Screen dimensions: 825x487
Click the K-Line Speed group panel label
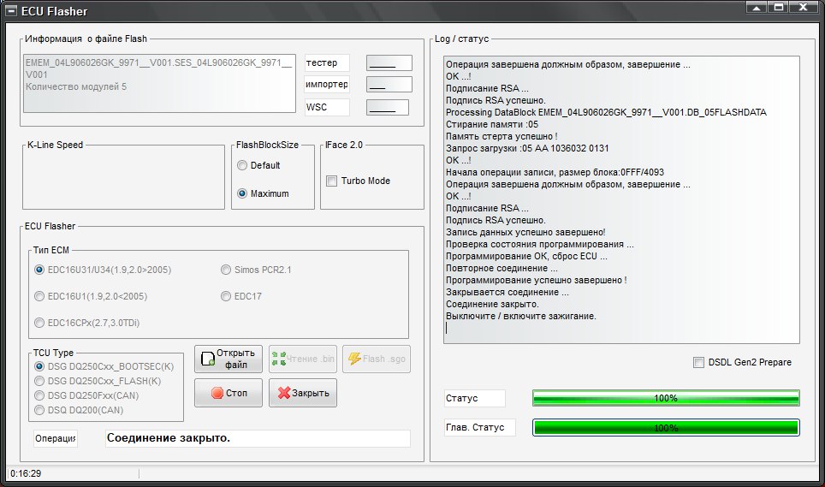tap(56, 145)
